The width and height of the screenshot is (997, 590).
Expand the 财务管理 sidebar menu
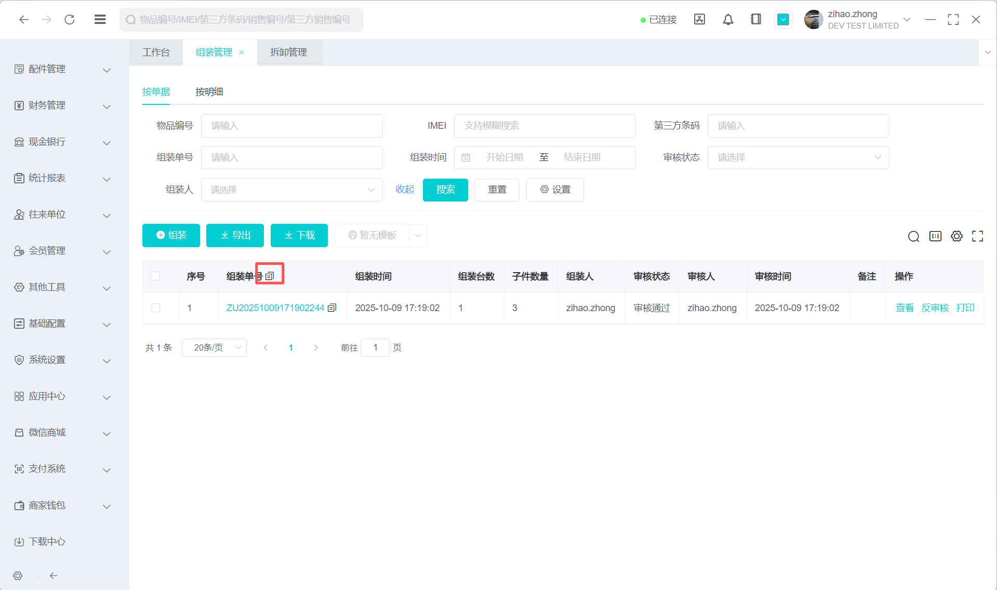[x=62, y=105]
